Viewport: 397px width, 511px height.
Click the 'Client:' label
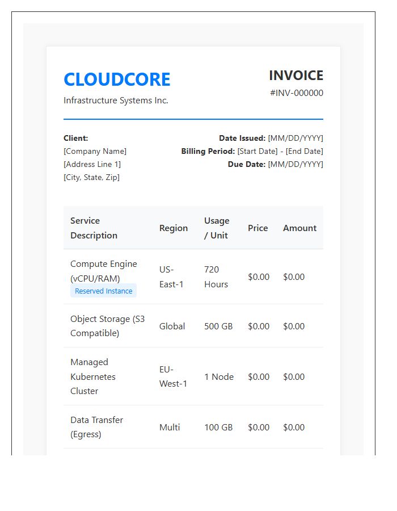pos(76,138)
